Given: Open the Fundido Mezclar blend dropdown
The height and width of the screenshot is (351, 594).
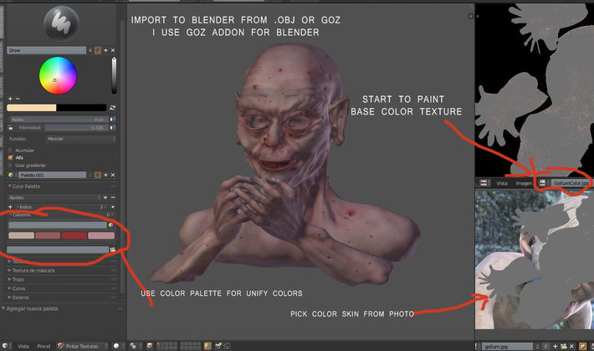Looking at the screenshot, I should tap(80, 139).
